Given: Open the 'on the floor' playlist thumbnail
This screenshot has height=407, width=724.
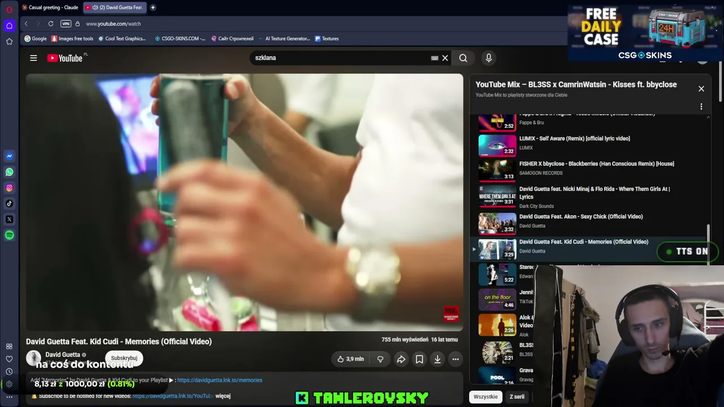Looking at the screenshot, I should click(497, 299).
